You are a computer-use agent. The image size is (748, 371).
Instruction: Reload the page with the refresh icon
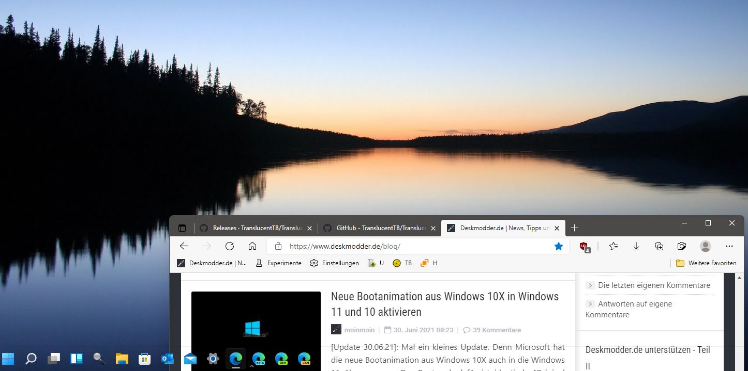tap(230, 246)
